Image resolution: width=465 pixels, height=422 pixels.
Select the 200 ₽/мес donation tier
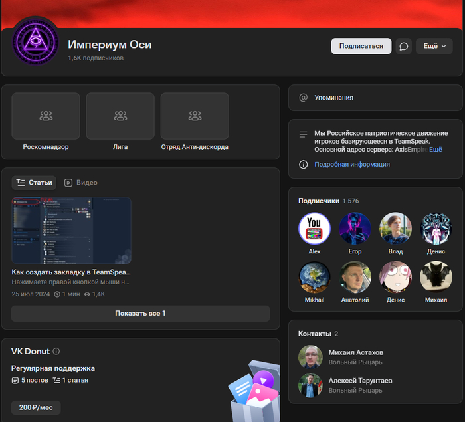[x=36, y=407]
